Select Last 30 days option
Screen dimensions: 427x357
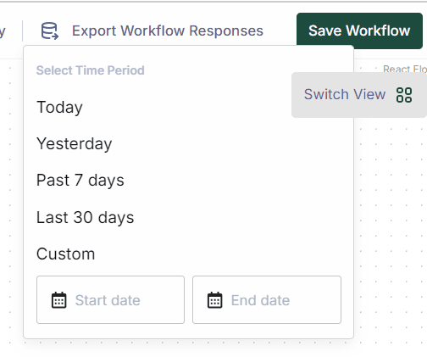tap(85, 217)
